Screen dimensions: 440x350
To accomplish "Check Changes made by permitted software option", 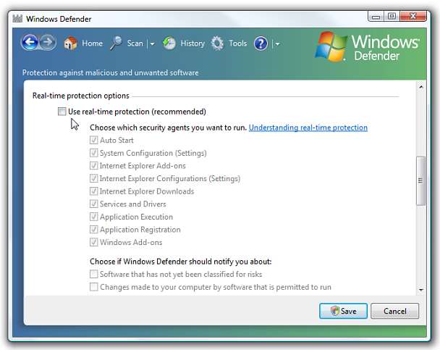I will (94, 287).
